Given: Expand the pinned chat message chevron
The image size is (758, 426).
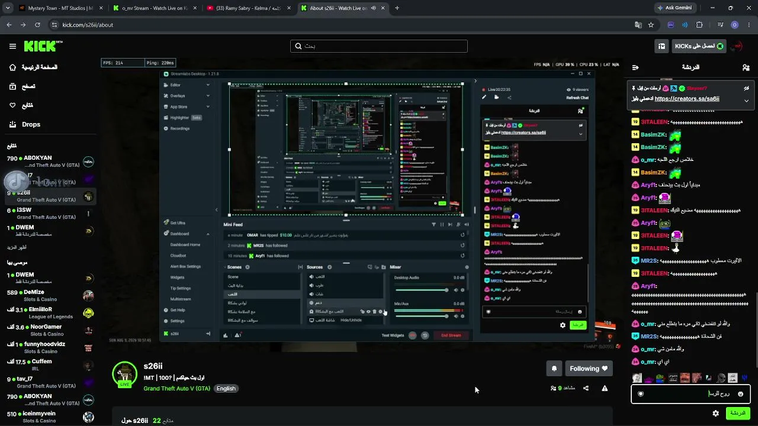Looking at the screenshot, I should (746, 101).
